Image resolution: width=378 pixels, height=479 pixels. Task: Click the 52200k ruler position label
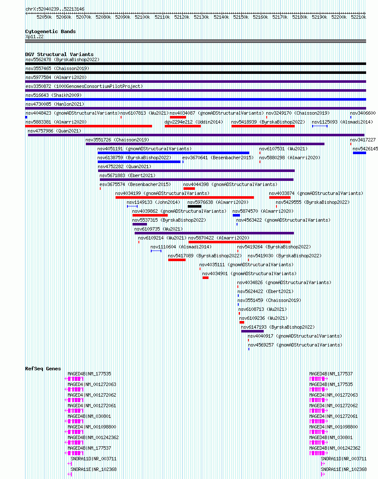click(x=339, y=17)
